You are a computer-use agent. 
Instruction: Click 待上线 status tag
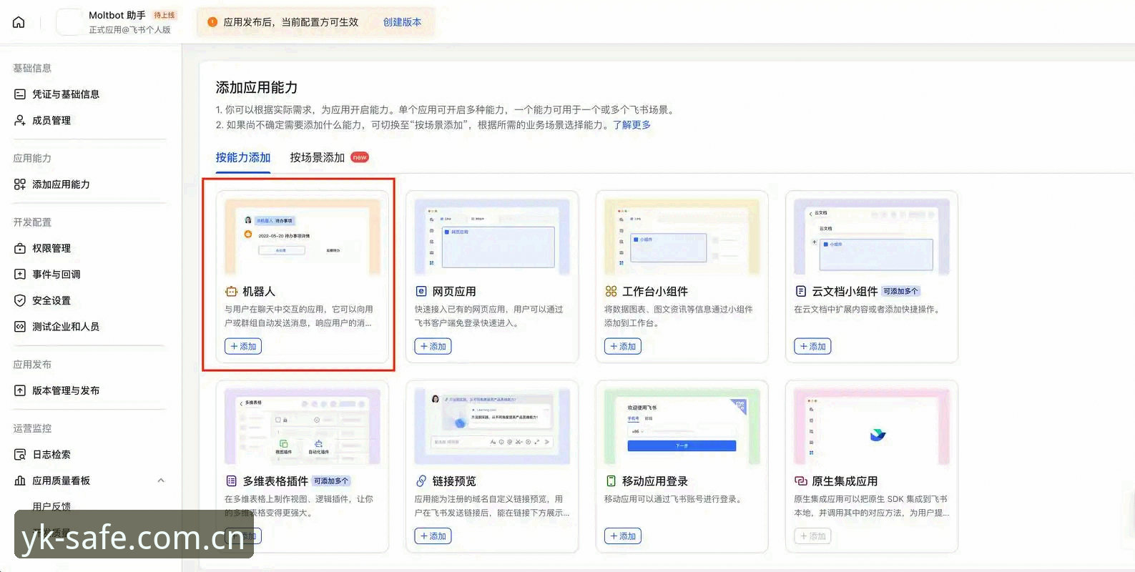(164, 15)
